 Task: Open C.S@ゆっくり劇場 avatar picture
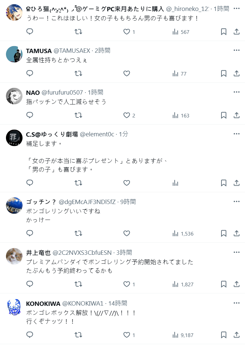coord(14,138)
